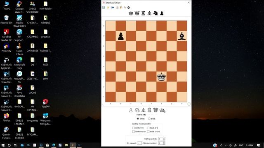Select the white pawn from the piece palette

[x=131, y=110]
